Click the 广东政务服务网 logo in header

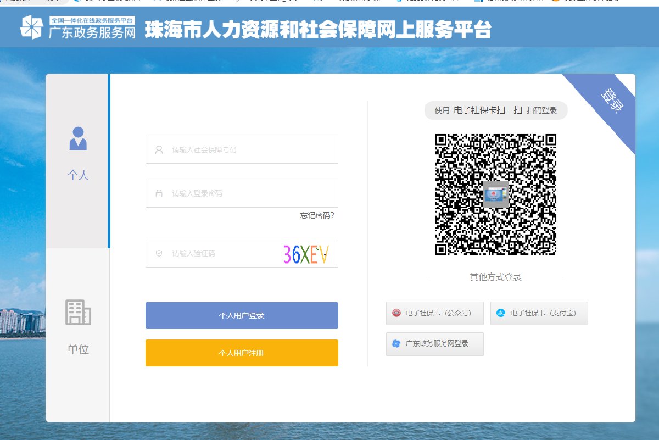tap(78, 27)
